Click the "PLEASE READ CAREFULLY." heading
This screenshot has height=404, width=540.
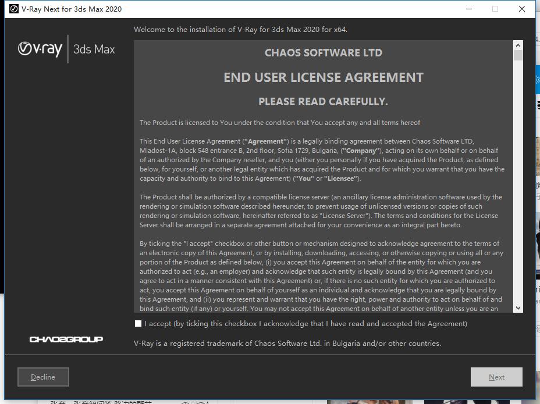pyautogui.click(x=324, y=102)
